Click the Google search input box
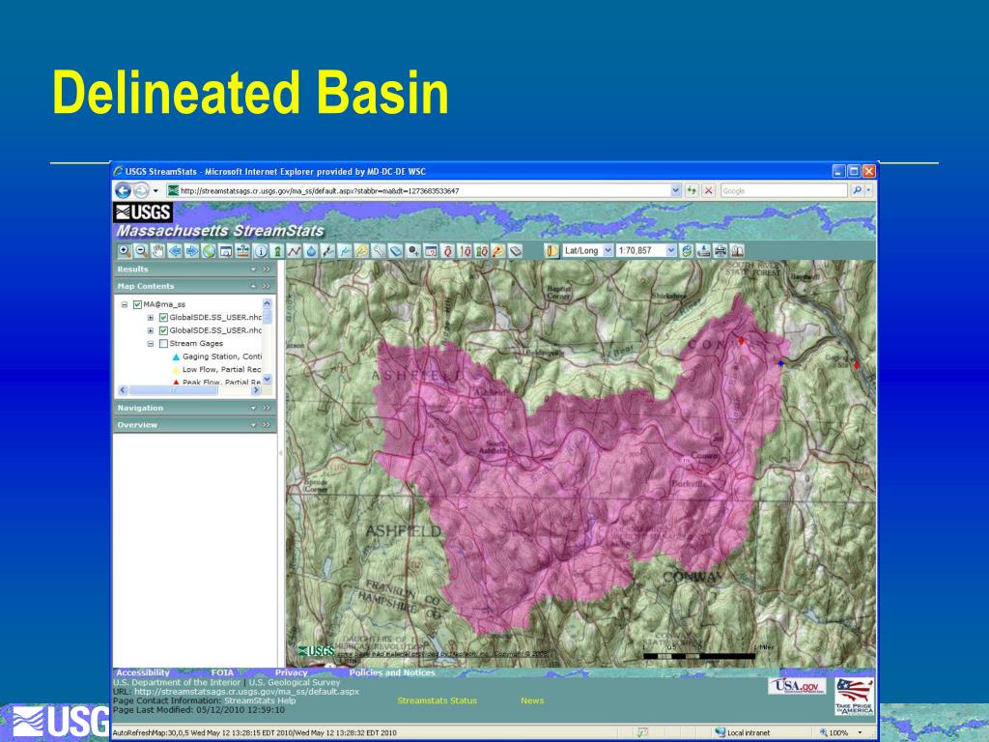Image resolution: width=989 pixels, height=742 pixels. [x=783, y=190]
